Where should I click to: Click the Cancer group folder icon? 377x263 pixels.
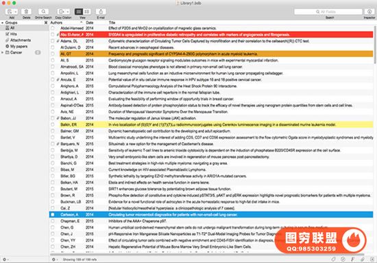pos(8,52)
